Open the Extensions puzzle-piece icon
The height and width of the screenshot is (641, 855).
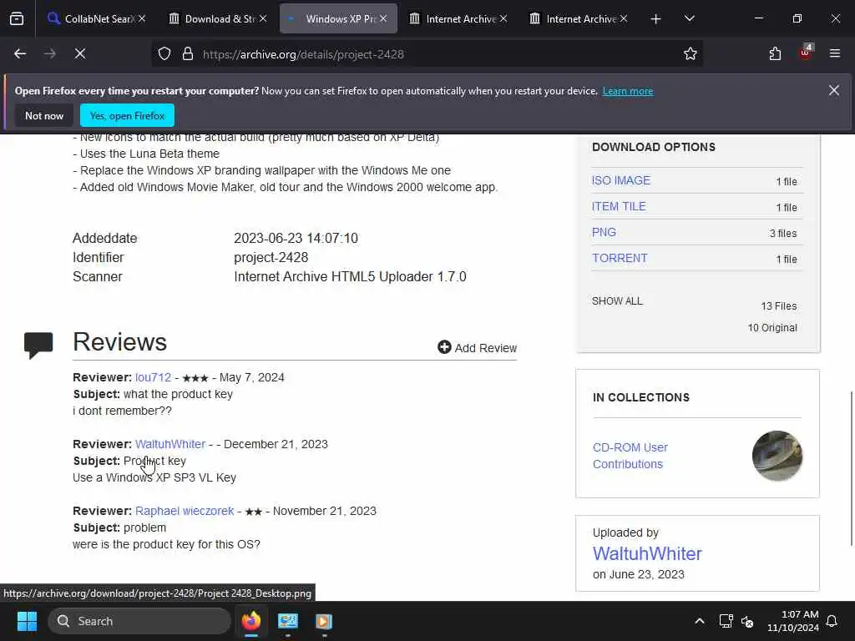775,54
